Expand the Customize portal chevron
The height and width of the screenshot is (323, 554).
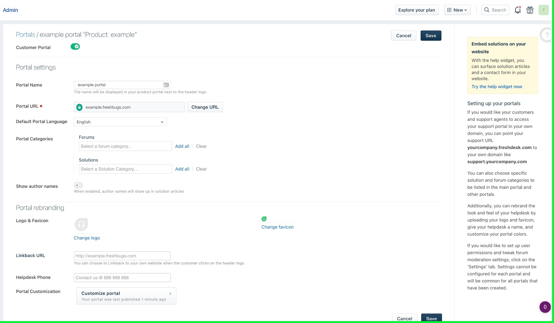[x=170, y=294]
